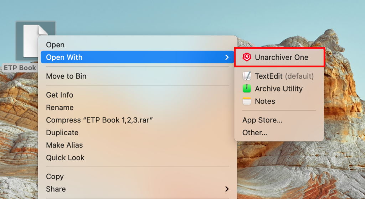Screen dimensions: 365x199
Task: Select Make Alias option
Action: tap(64, 145)
